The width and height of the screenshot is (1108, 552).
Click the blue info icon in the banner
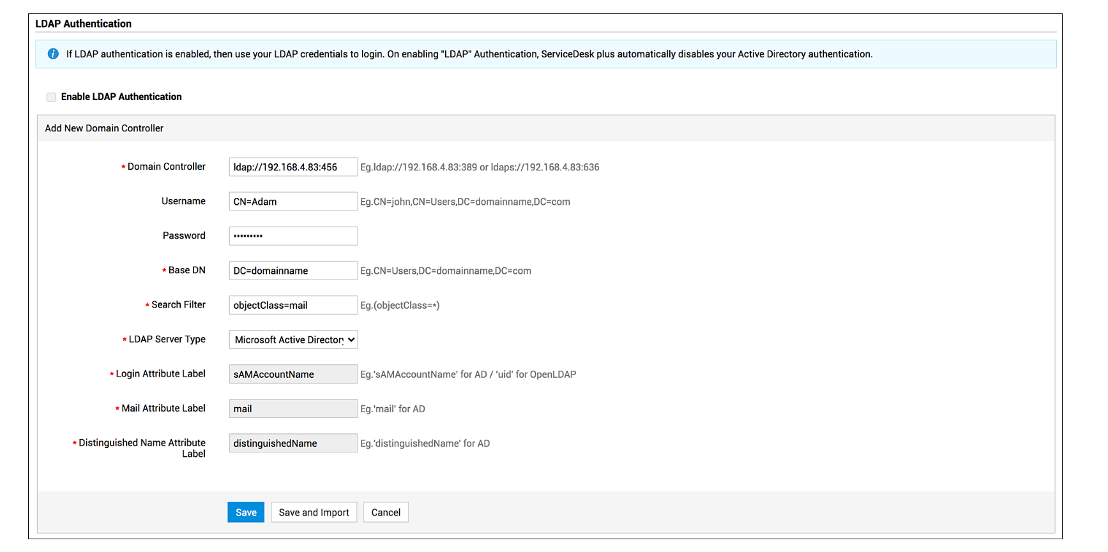coord(53,54)
